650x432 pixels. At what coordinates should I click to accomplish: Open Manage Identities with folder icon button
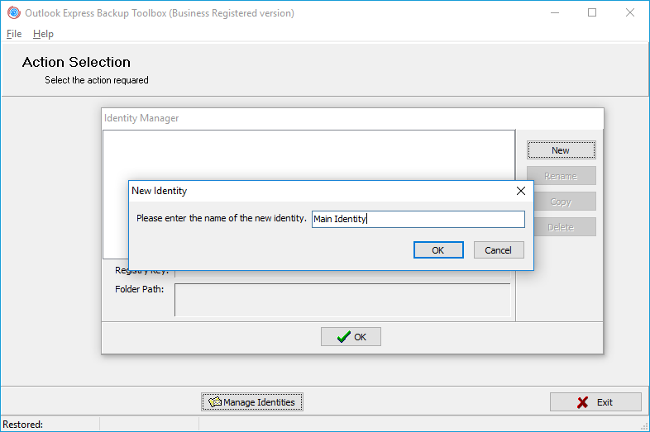[x=253, y=402]
